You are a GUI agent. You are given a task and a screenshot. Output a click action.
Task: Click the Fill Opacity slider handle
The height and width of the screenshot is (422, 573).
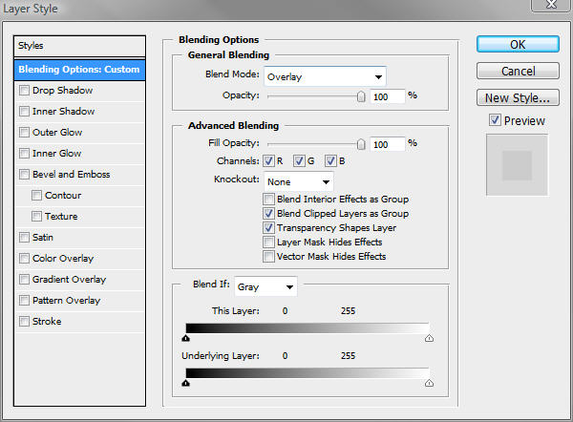click(361, 144)
